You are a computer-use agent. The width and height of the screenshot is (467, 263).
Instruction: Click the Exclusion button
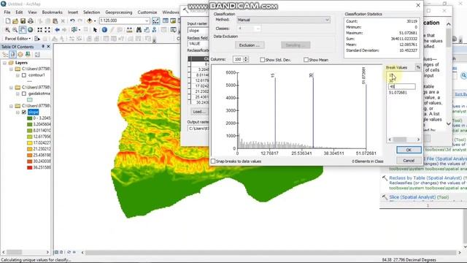click(x=250, y=45)
